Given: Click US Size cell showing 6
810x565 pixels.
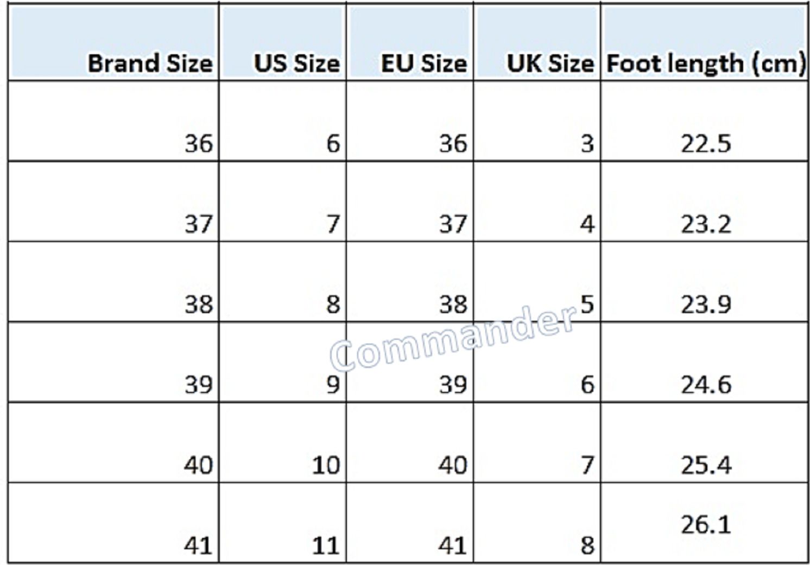Looking at the screenshot, I should 283,121.
